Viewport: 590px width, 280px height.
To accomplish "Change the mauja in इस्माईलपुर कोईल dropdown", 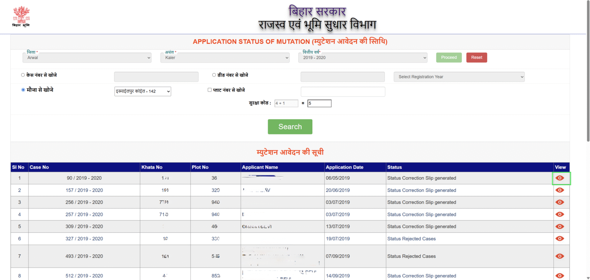I will tap(143, 91).
